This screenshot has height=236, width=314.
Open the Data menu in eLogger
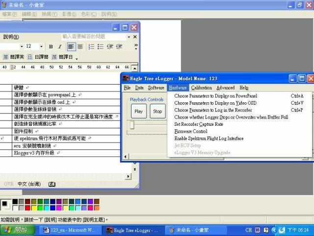pyautogui.click(x=139, y=88)
